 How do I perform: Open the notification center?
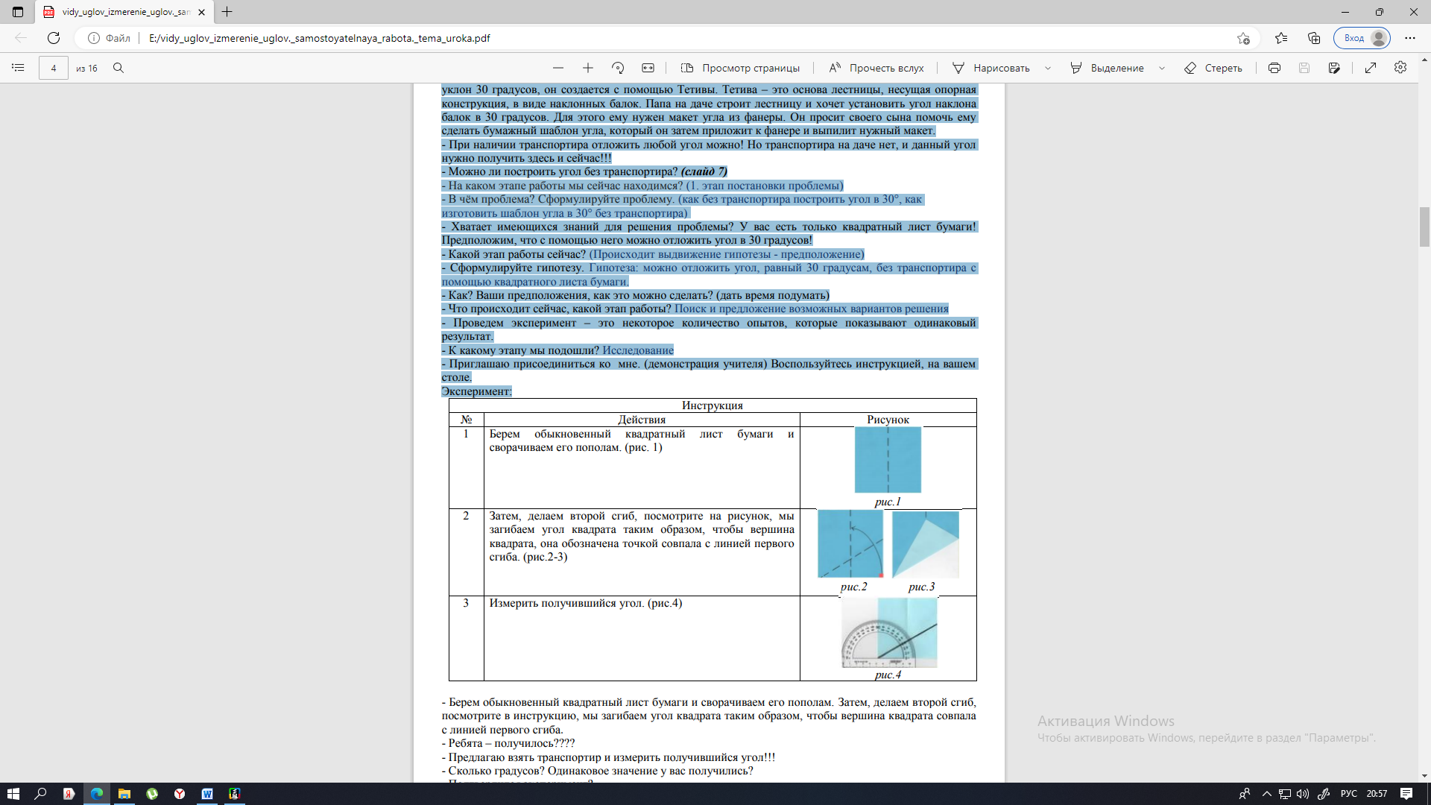(1406, 794)
